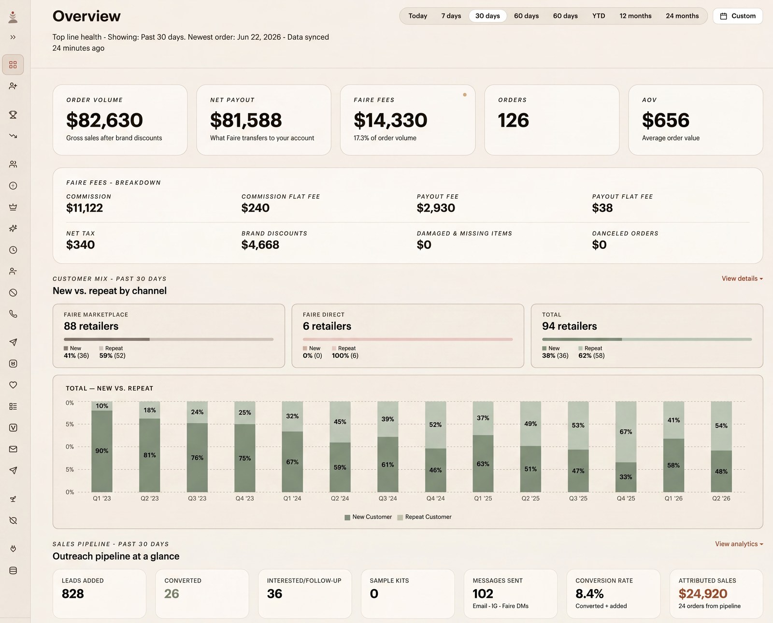The image size is (773, 623).
Task: Toggle the New Customer chart legend
Action: point(368,517)
